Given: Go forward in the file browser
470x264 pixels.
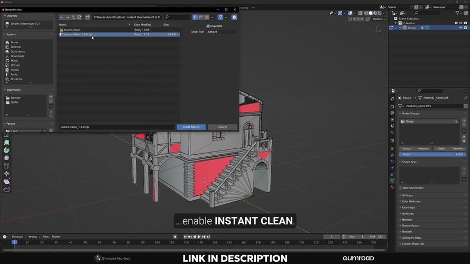Looking at the screenshot, I should pos(68,17).
